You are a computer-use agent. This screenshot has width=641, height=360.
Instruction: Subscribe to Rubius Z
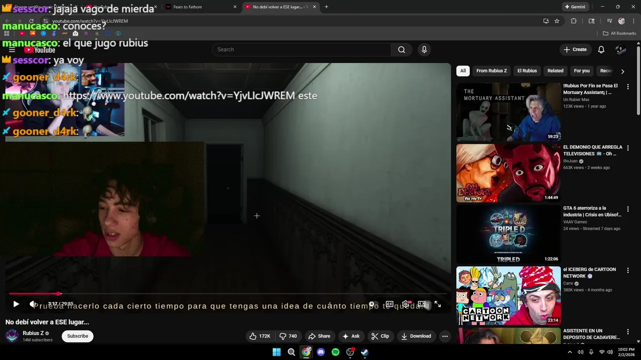click(x=78, y=336)
